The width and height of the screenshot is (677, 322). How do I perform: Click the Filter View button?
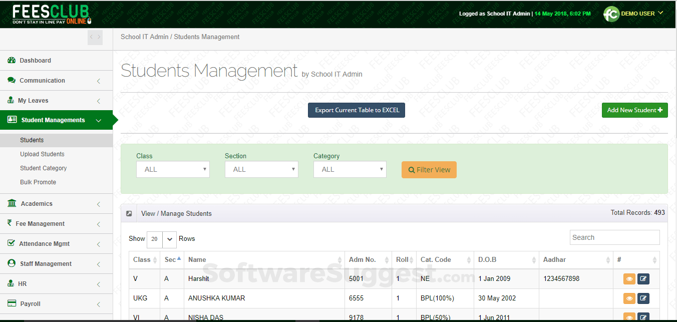(x=429, y=170)
